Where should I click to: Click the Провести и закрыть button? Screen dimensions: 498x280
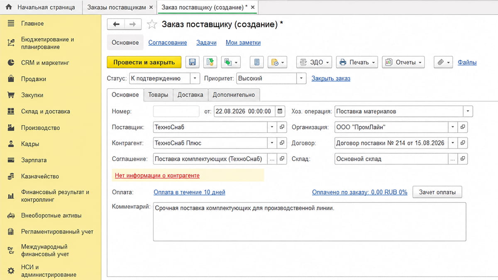(144, 63)
